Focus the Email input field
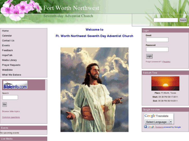Image resolution: width=189 pixels, height=141 pixels. 157,40
